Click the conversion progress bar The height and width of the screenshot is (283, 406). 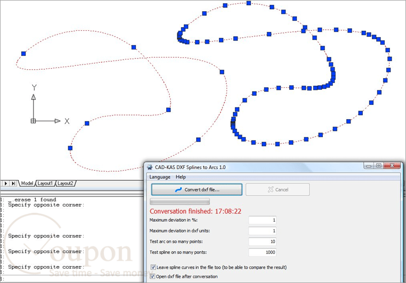[180, 201]
